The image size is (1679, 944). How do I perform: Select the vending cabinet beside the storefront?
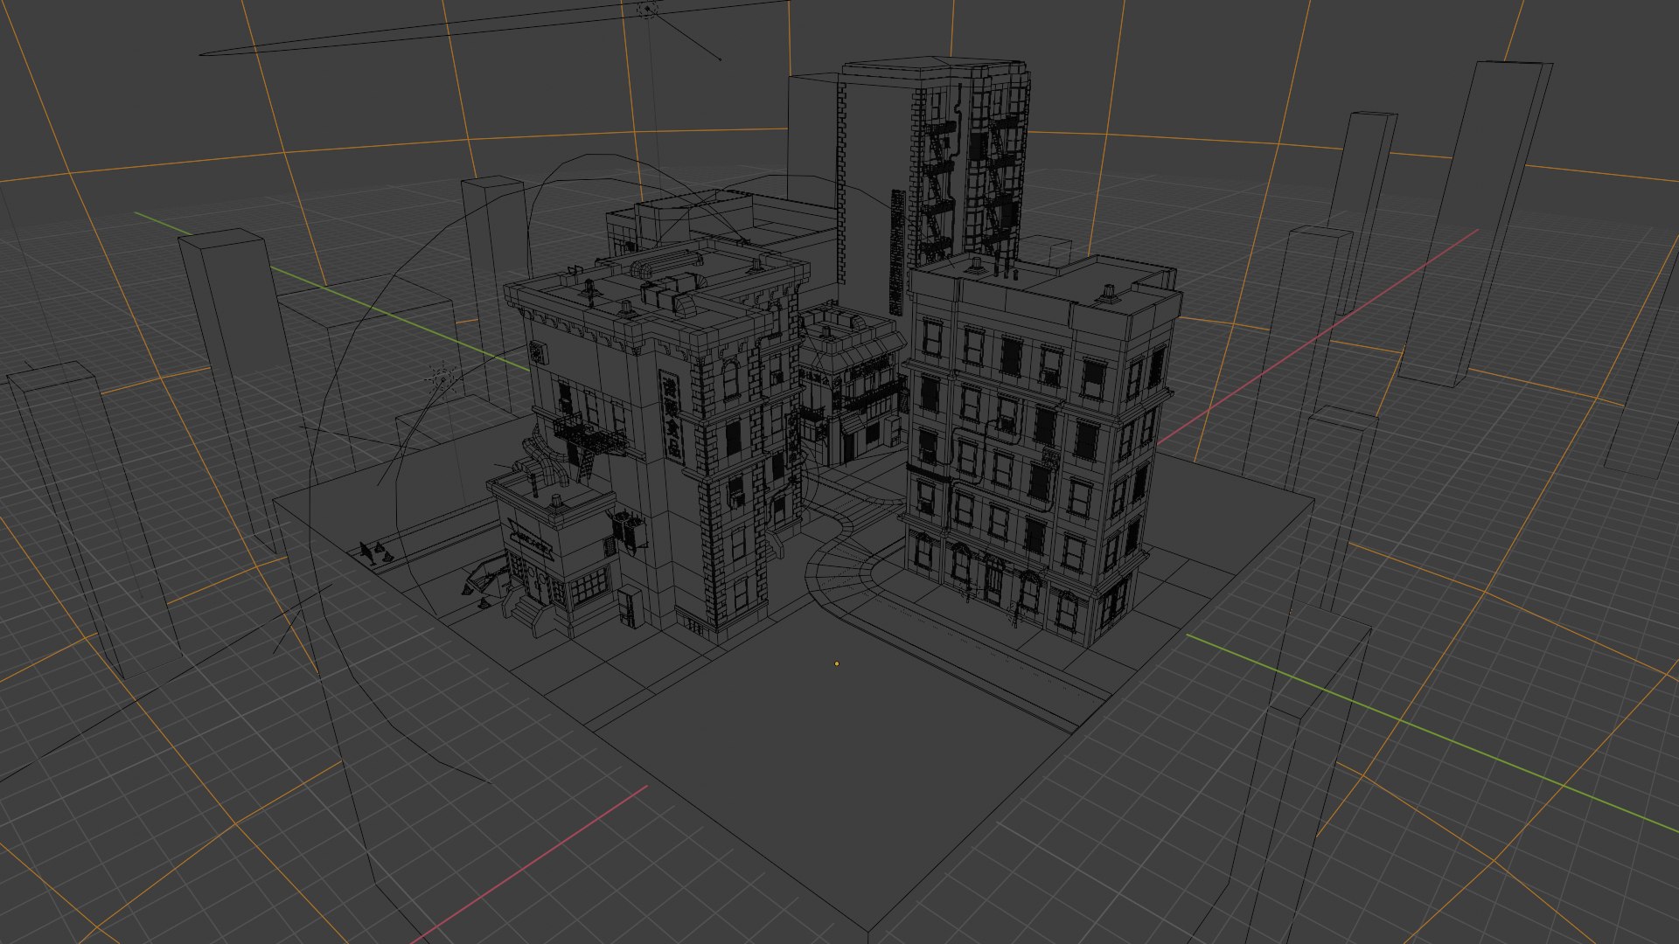point(630,608)
